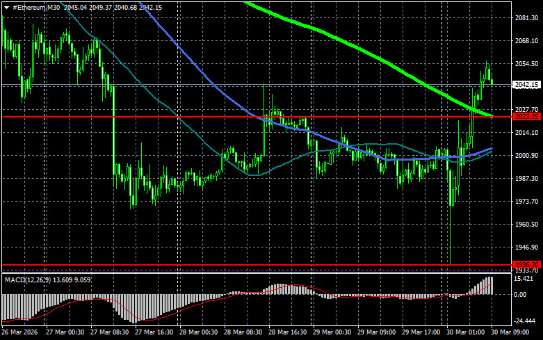This screenshot has width=543, height=340.
Task: Select the 1936.20 red price level label
Action: coord(527,265)
